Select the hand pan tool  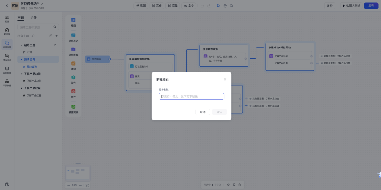pyautogui.click(x=225, y=6)
